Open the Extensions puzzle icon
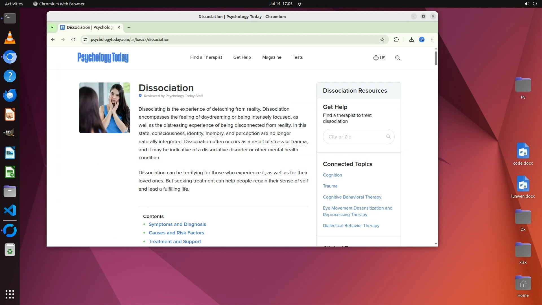This screenshot has height=305, width=542. 396,40
